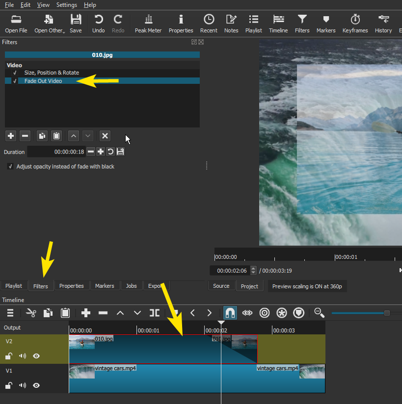Disable the Size, Position & Rotate filter checkbox
This screenshot has height=404, width=402.
tap(15, 73)
